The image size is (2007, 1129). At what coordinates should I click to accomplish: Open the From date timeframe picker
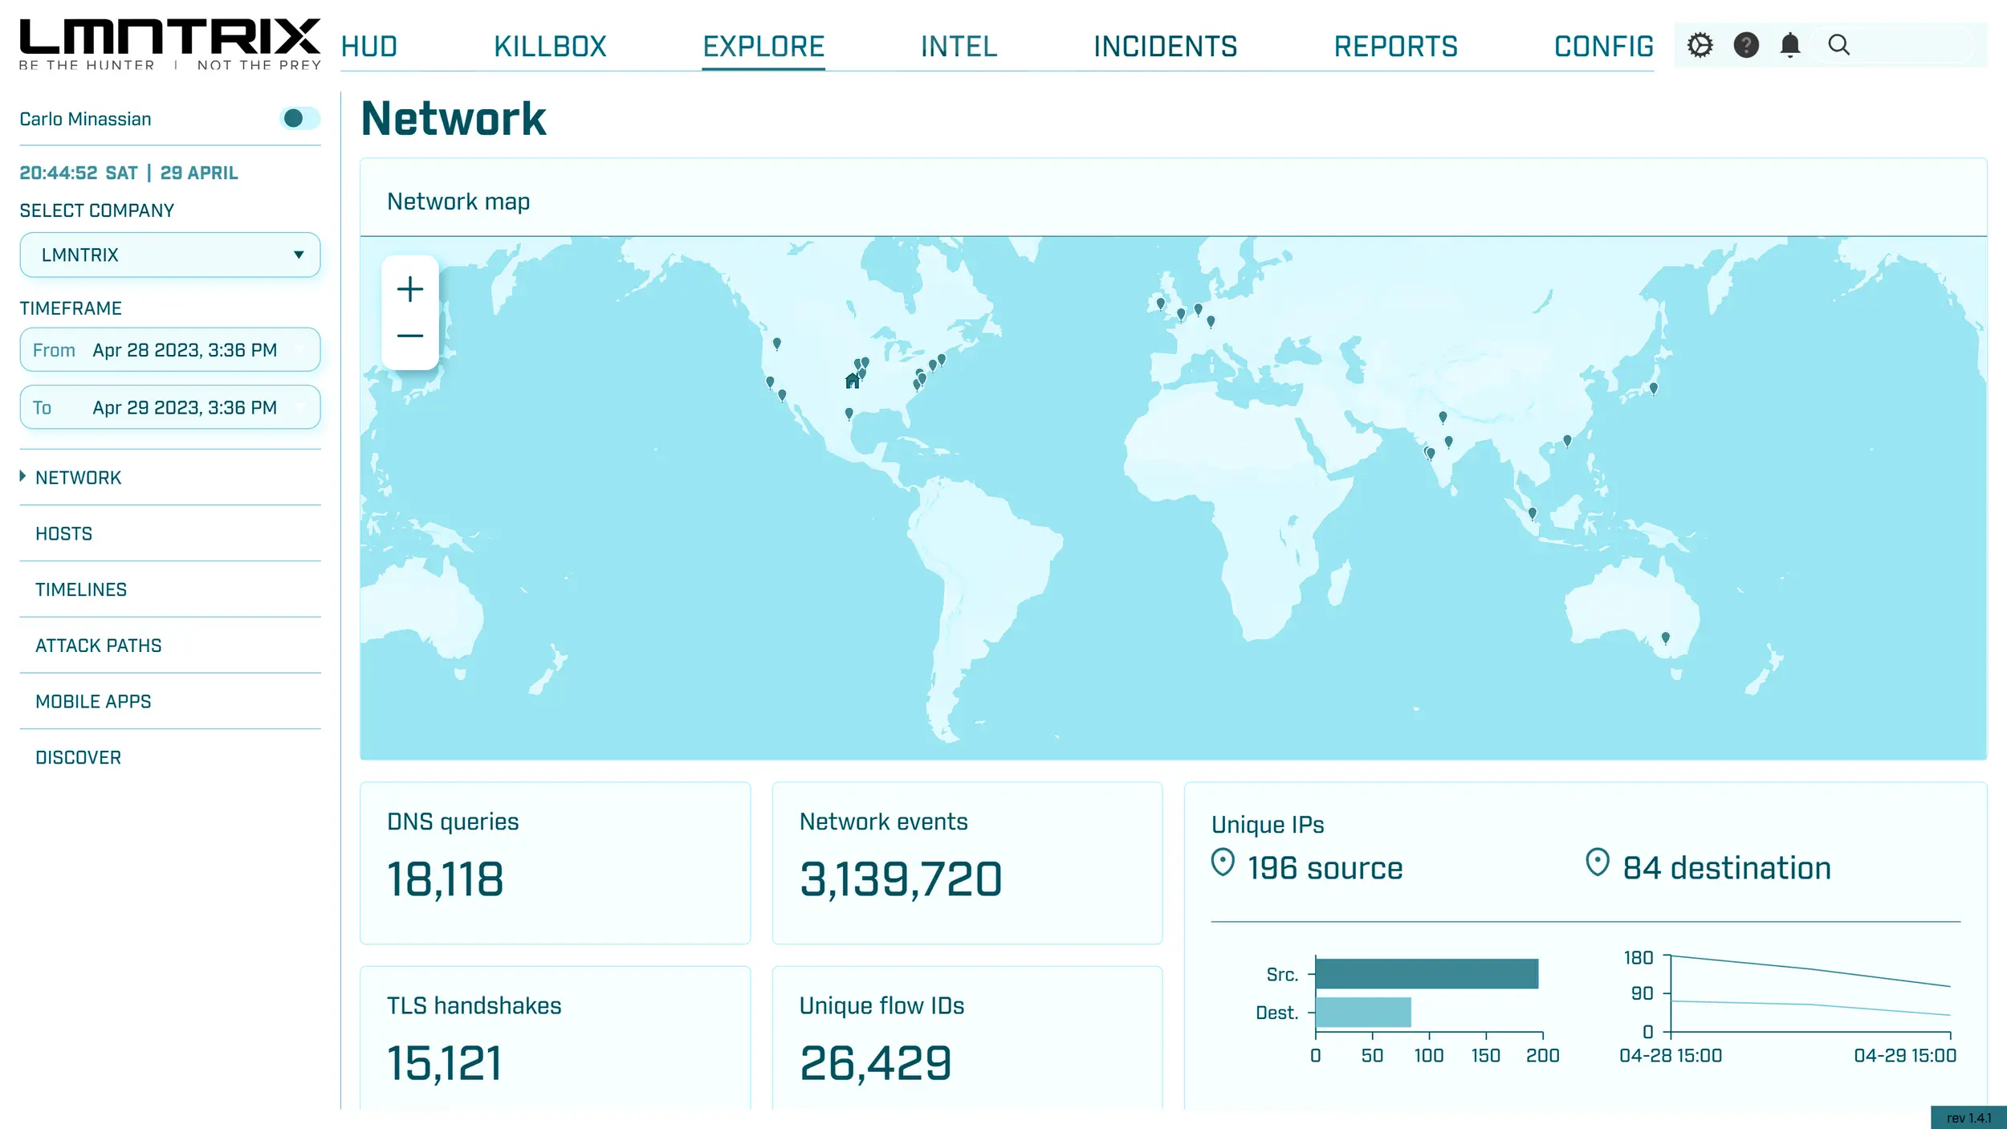pyautogui.click(x=170, y=350)
